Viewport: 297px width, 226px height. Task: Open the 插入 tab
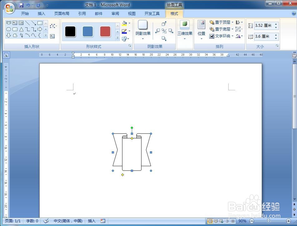click(41, 14)
